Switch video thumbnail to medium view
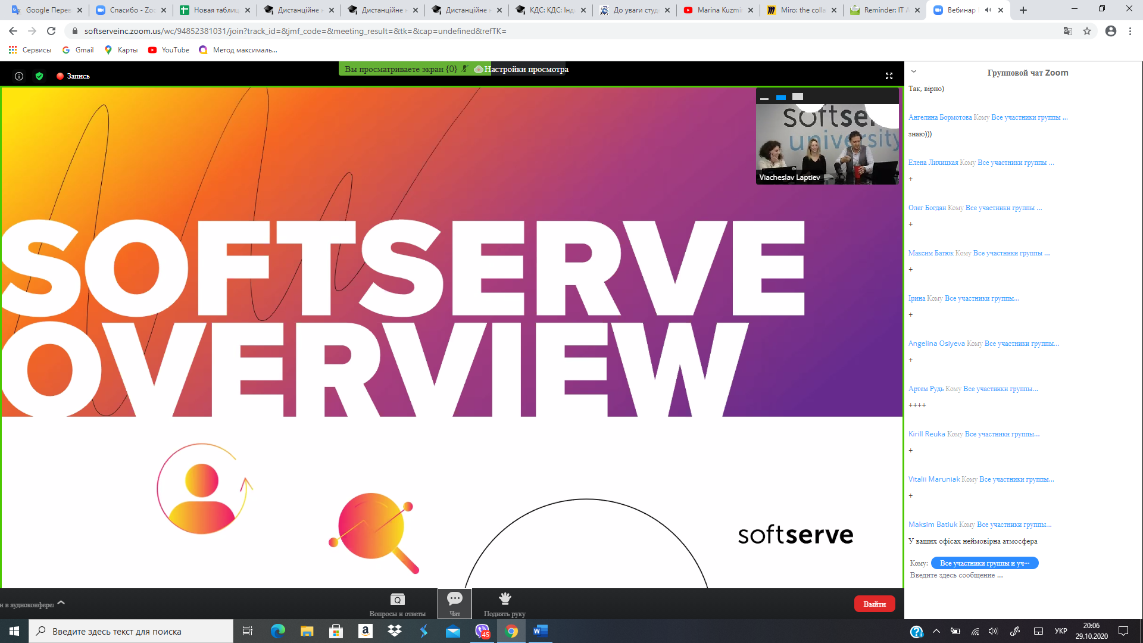This screenshot has height=643, width=1143. (781, 97)
